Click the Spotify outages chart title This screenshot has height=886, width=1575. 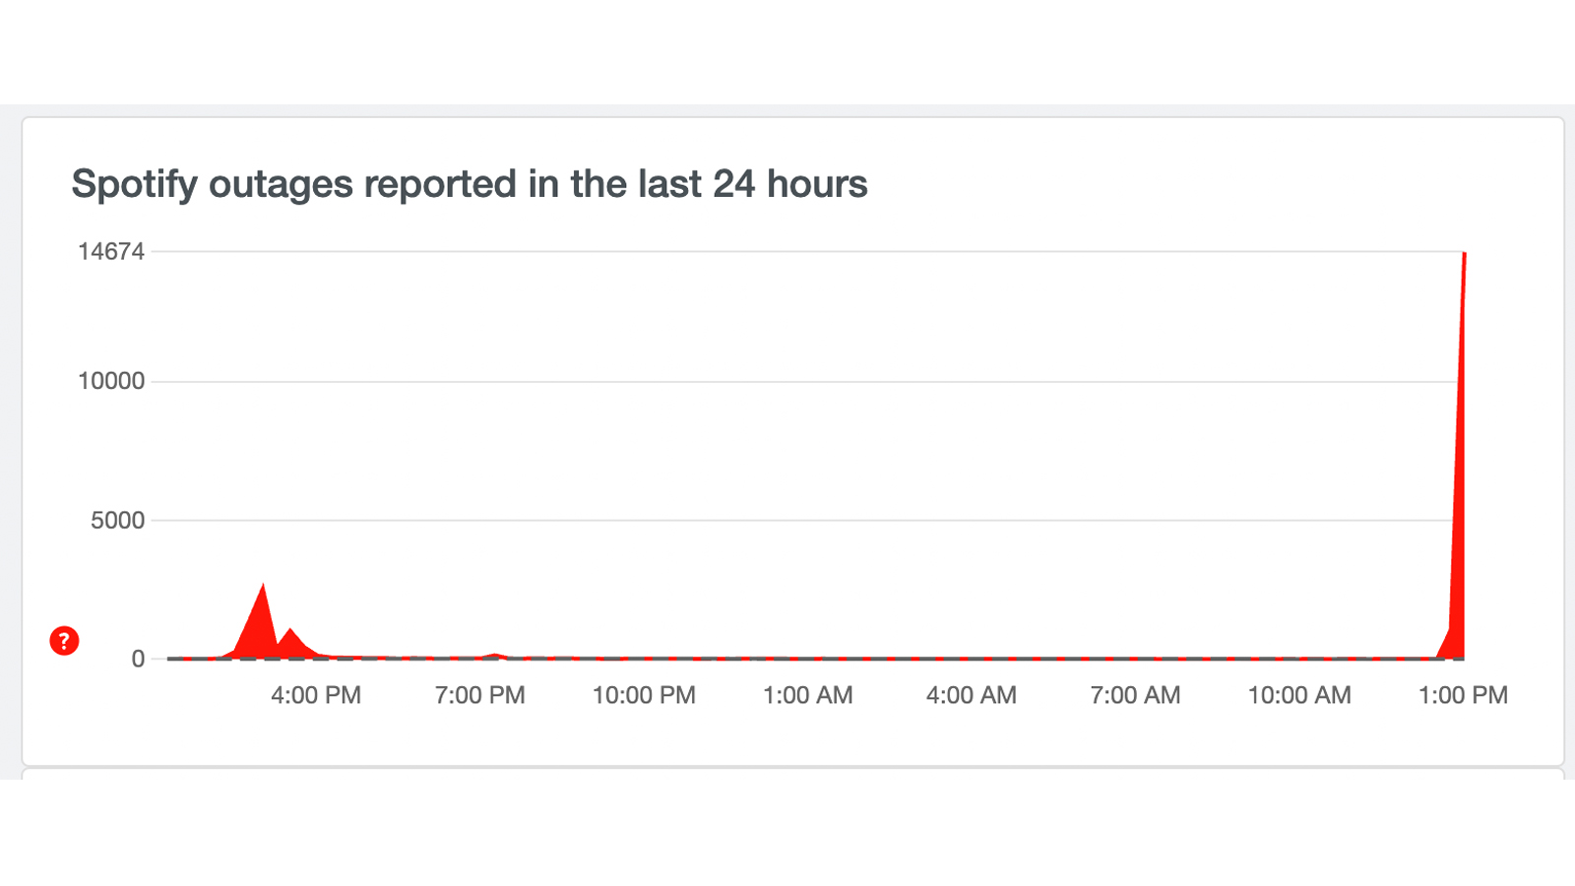[470, 184]
